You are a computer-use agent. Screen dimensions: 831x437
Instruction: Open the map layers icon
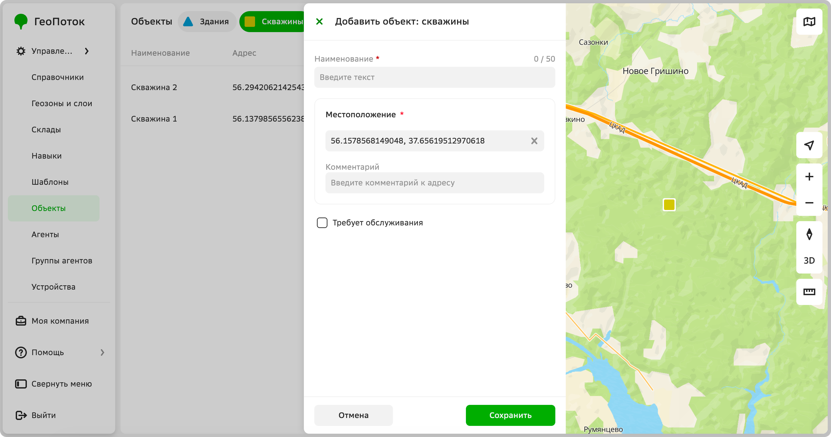pos(809,22)
